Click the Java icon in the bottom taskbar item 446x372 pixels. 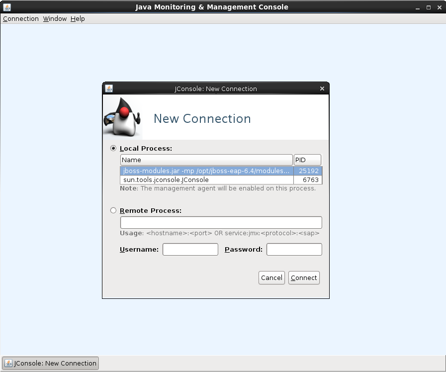point(8,363)
